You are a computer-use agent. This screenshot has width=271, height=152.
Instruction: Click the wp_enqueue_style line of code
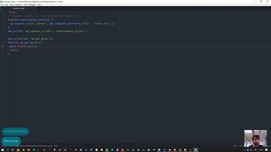click(x=62, y=24)
